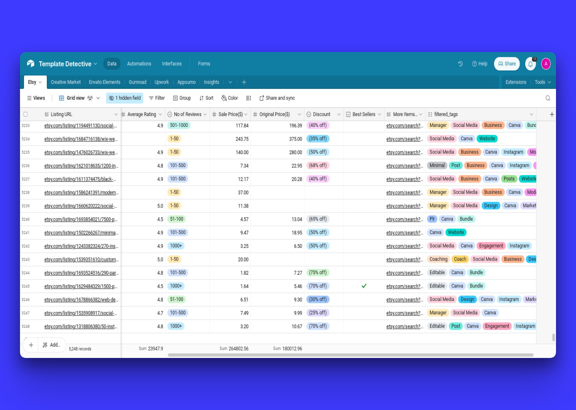Open Average Rating column menu
The image size is (576, 410).
pos(160,115)
